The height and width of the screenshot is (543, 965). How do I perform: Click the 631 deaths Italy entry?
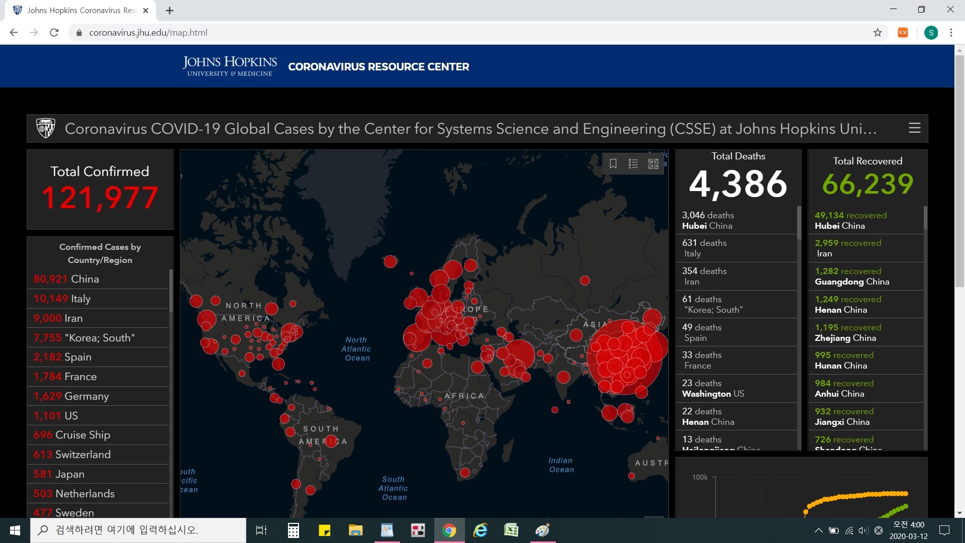pos(736,248)
